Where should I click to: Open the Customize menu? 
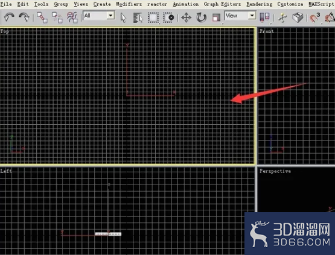click(x=290, y=4)
